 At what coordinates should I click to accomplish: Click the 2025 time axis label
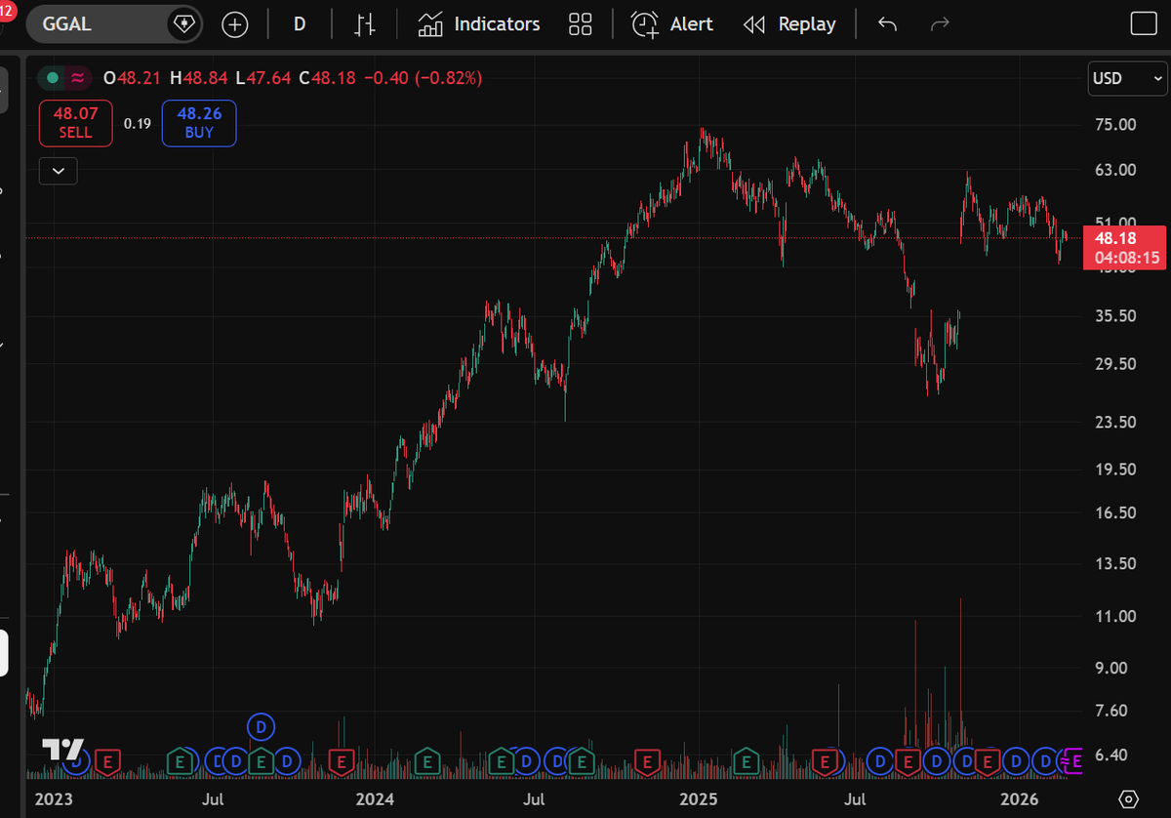(698, 799)
